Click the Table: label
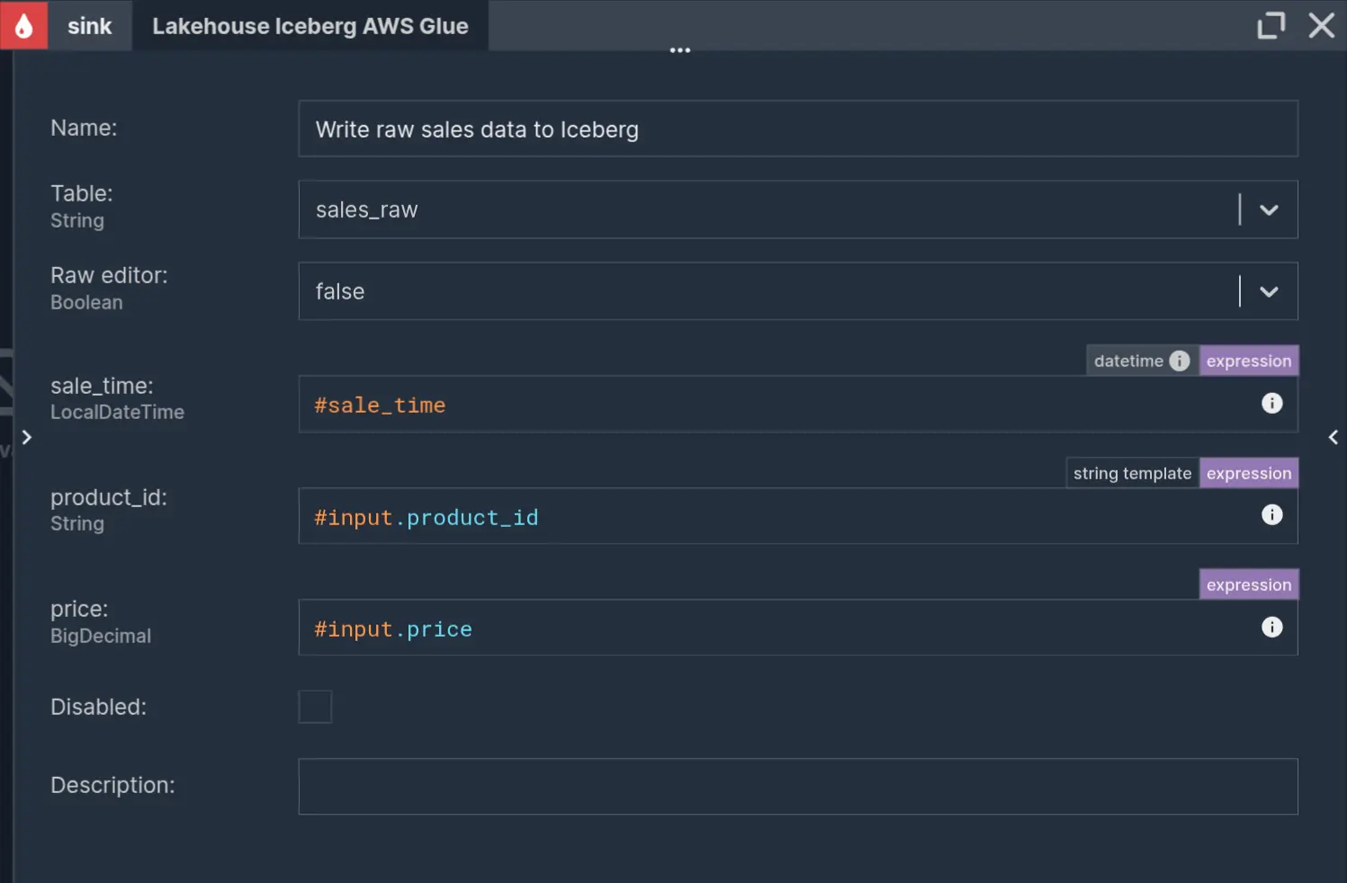The image size is (1347, 883). point(82,193)
